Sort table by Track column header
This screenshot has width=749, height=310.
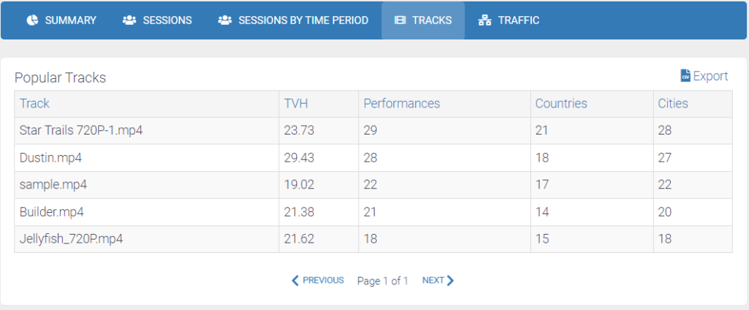click(34, 104)
